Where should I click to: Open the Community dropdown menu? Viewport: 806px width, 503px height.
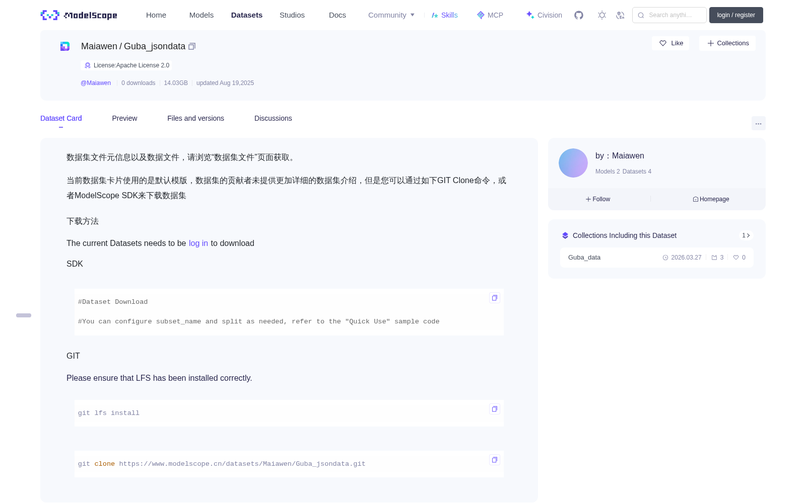(391, 15)
